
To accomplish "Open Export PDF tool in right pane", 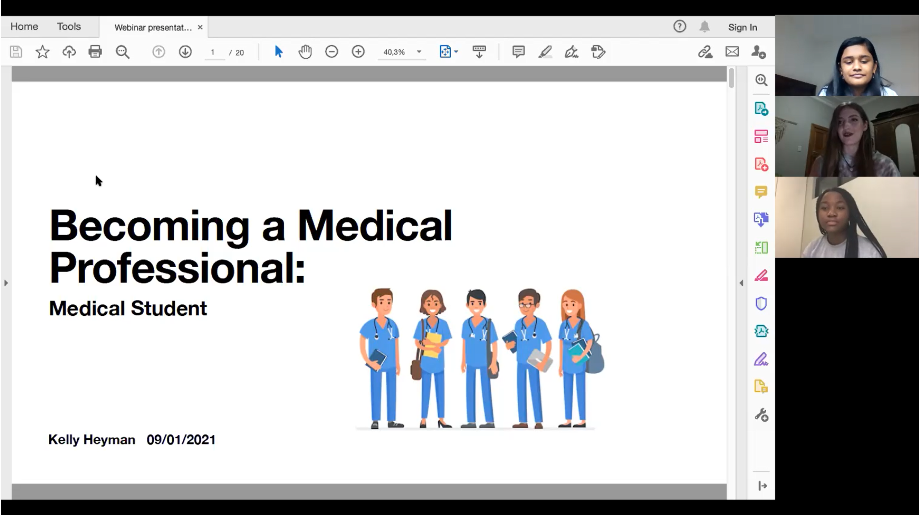I will tap(761, 108).
